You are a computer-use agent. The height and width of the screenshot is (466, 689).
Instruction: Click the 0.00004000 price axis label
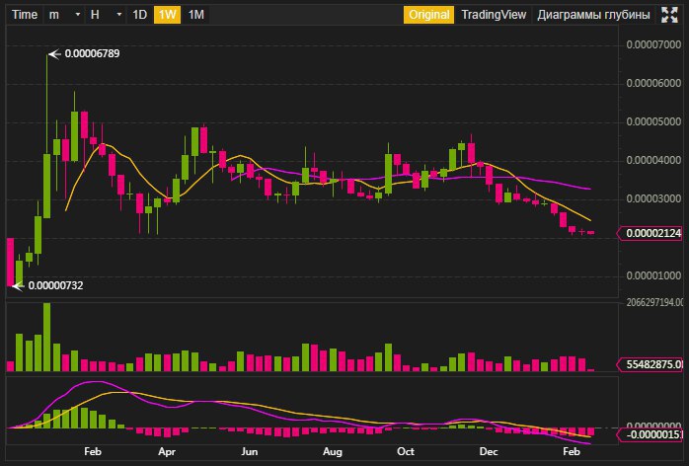(x=653, y=161)
